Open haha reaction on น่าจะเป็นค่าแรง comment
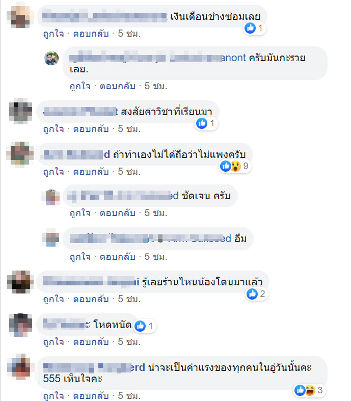The image size is (351, 401). pyautogui.click(x=310, y=390)
